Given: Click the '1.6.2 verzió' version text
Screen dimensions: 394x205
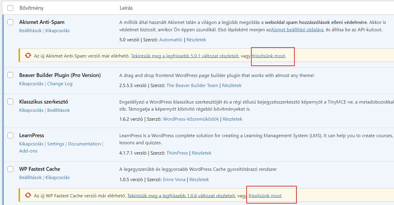Looking at the screenshot, I should [x=131, y=119].
